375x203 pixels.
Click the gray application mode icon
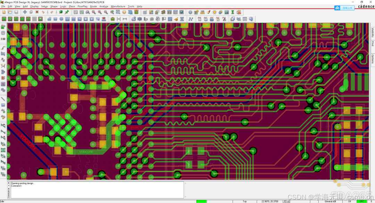tap(34, 19)
